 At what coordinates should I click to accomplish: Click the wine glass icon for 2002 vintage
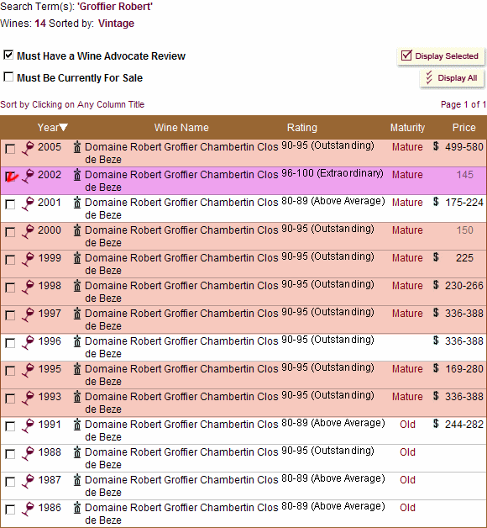tap(28, 176)
